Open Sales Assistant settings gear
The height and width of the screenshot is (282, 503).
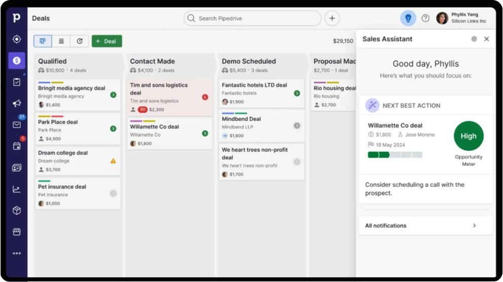[x=474, y=39]
